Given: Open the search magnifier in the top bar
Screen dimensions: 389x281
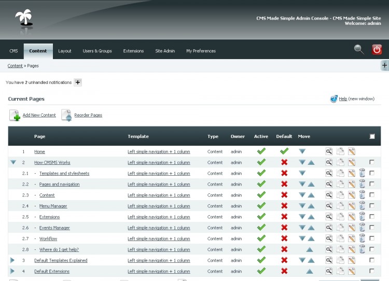Looking at the screenshot, I should coord(358,49).
